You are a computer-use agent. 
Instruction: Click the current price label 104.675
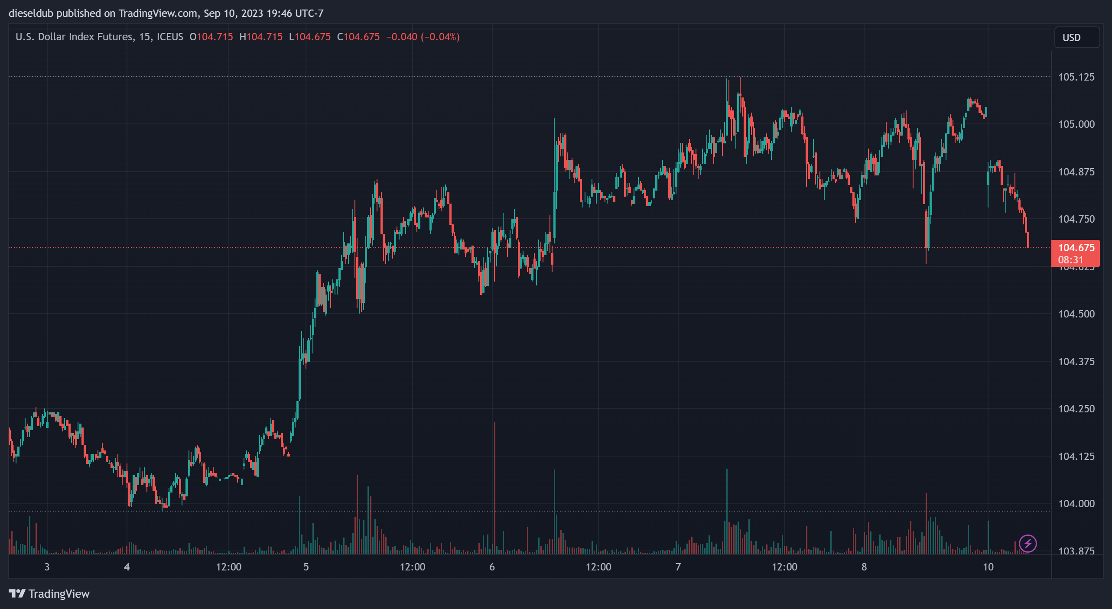(x=1076, y=248)
